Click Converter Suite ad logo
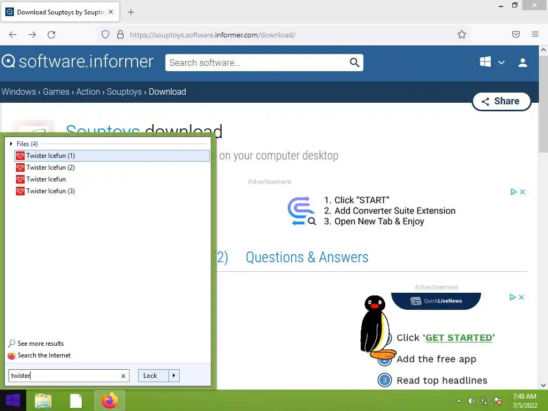 coord(302,211)
